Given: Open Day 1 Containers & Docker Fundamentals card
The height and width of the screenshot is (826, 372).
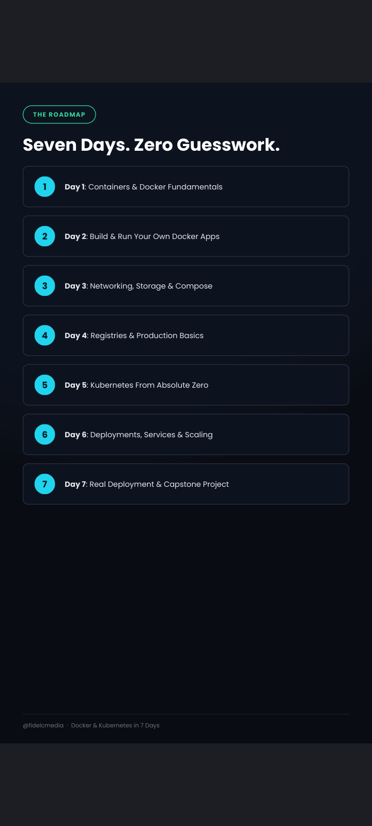Looking at the screenshot, I should click(x=186, y=187).
